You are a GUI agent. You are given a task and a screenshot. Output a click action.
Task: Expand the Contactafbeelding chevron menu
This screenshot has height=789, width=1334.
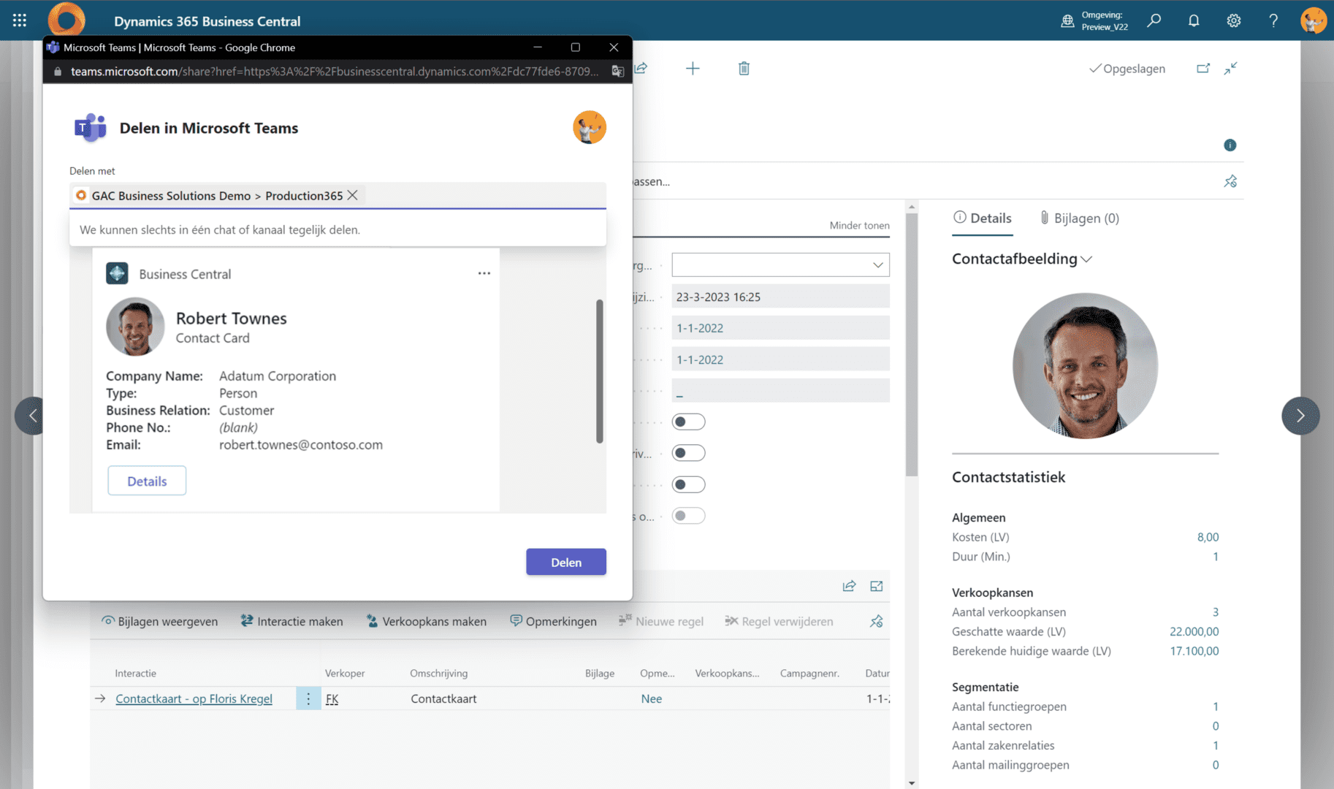[x=1086, y=259]
